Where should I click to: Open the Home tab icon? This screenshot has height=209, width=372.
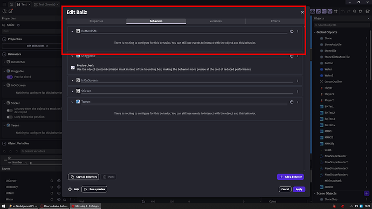pyautogui.click(x=11, y=4)
